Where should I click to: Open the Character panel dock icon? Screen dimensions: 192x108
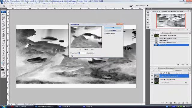coord(148,20)
